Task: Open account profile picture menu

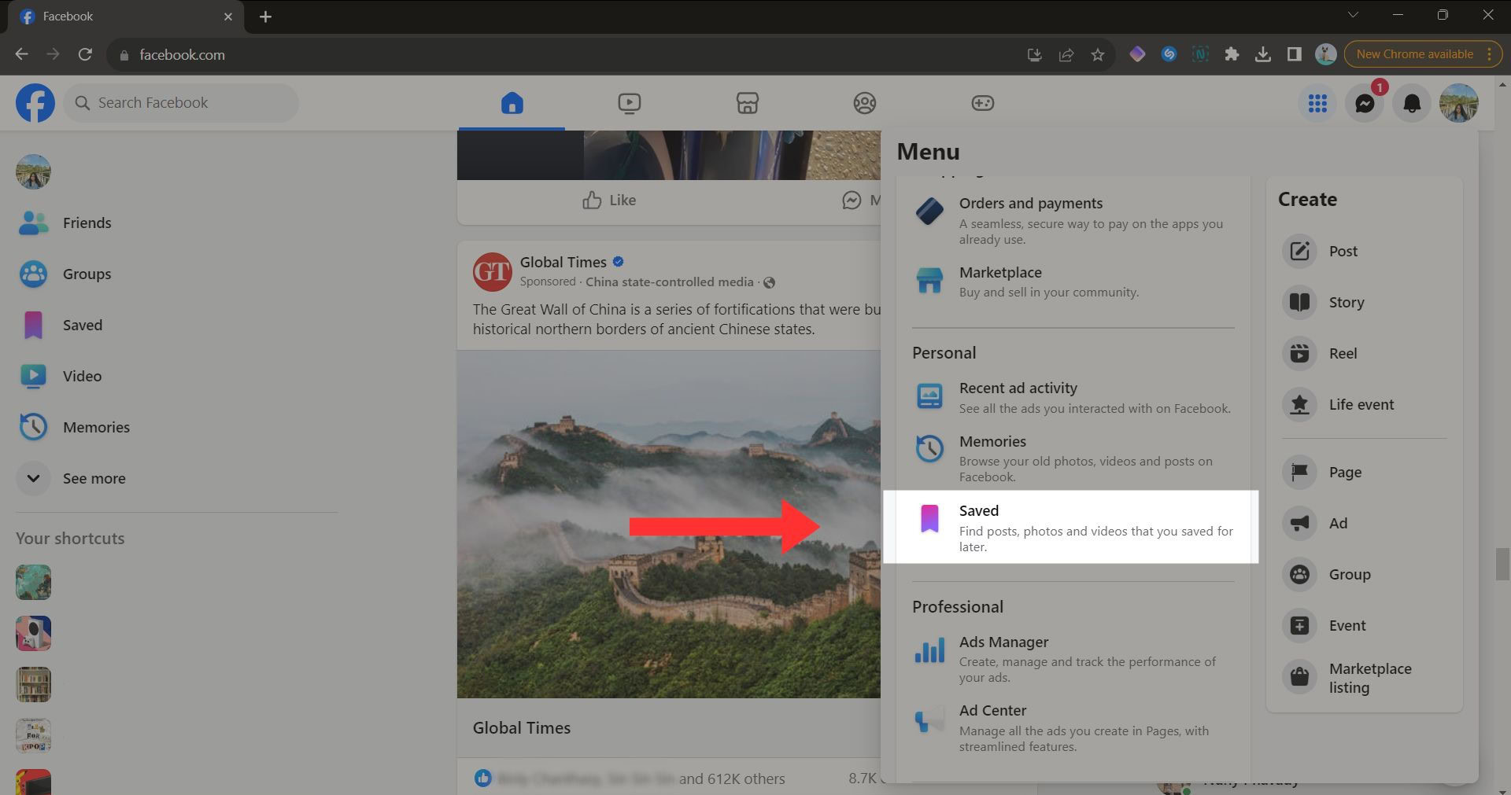Action: coord(1458,103)
